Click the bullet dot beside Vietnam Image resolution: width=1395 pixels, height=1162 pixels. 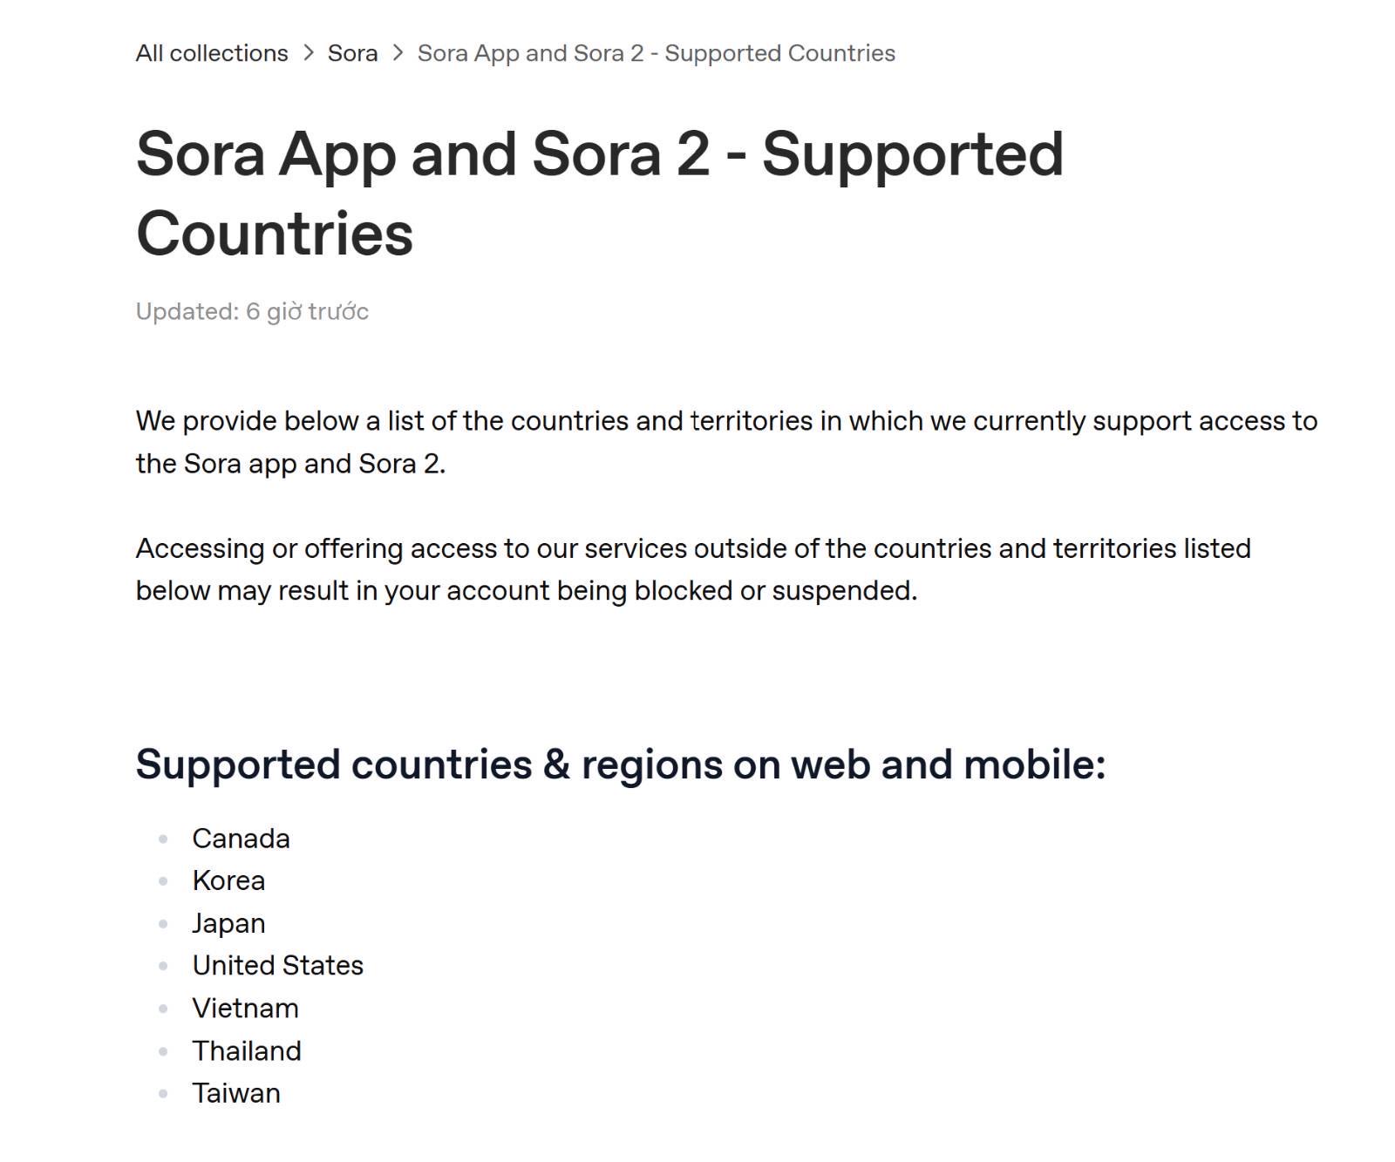pyautogui.click(x=163, y=1009)
